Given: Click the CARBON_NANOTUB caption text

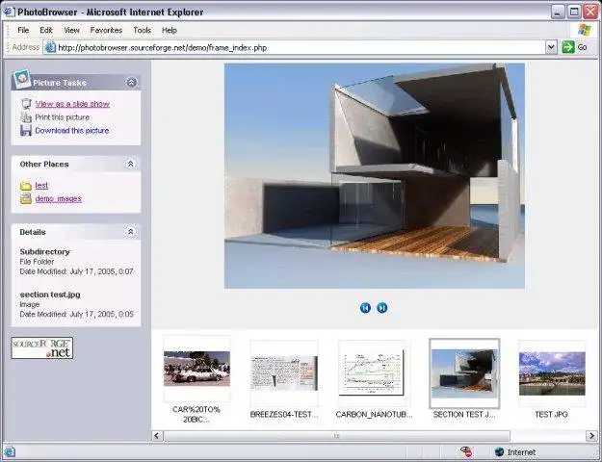Looking at the screenshot, I should [374, 415].
